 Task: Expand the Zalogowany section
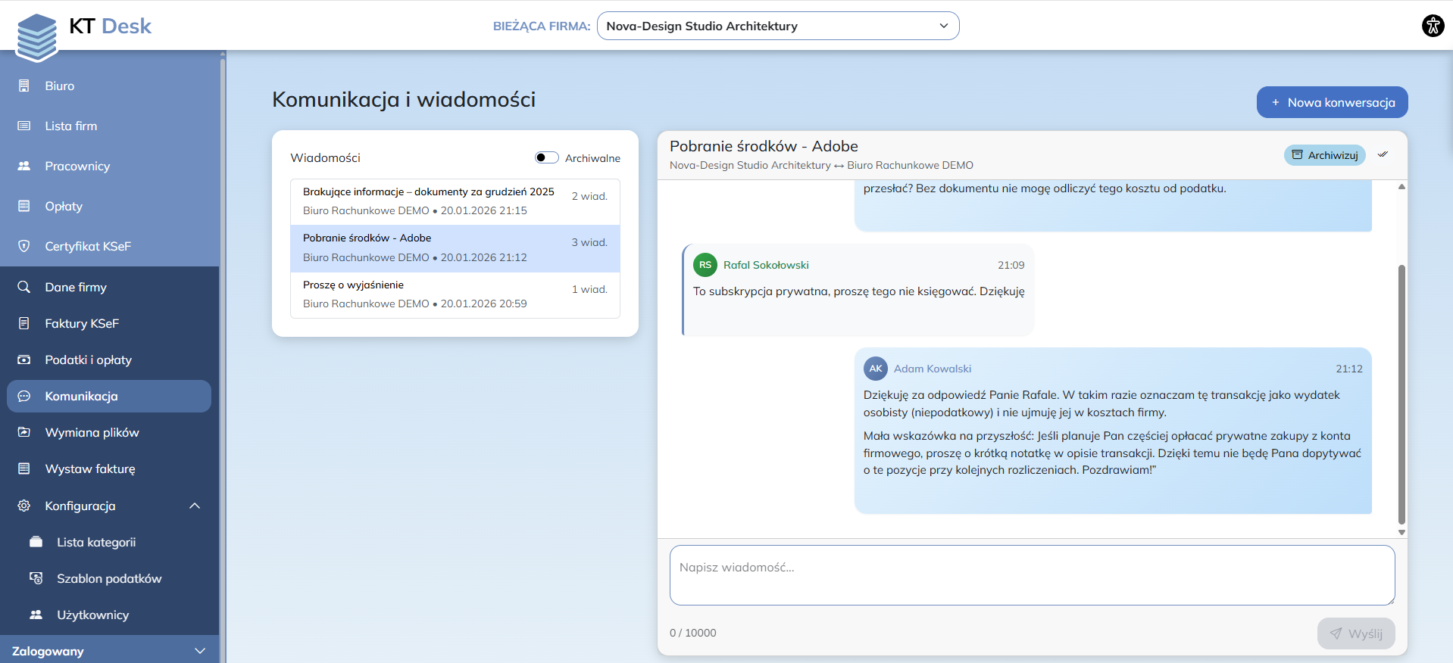point(200,651)
